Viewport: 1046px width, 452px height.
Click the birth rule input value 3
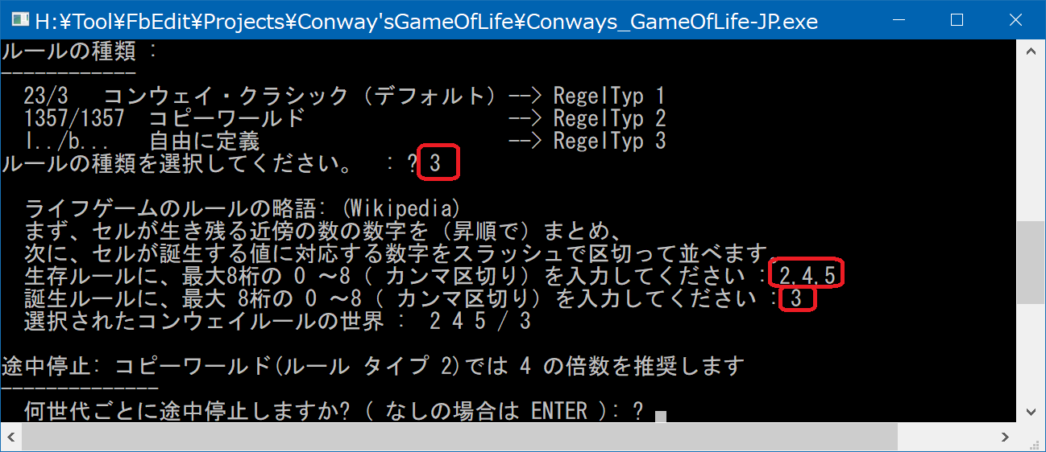click(x=796, y=299)
